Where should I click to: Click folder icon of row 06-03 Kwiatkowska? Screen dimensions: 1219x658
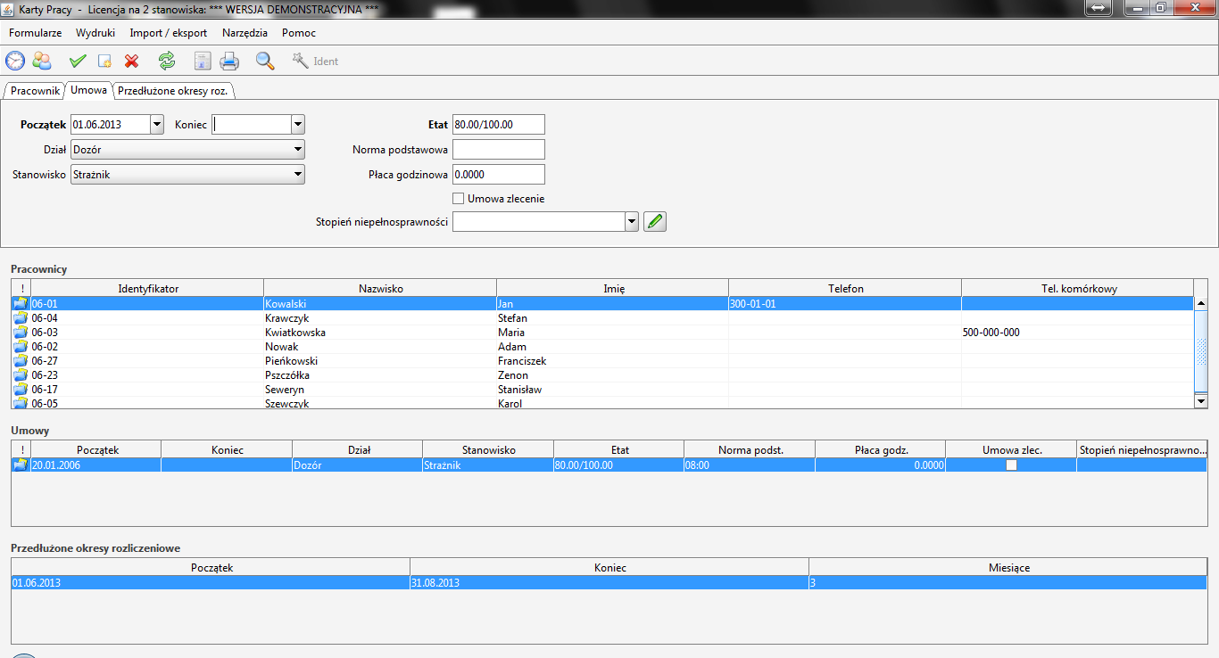pos(21,333)
